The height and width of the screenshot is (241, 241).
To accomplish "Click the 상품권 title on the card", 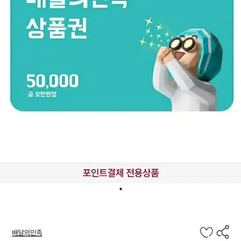I will pyautogui.click(x=56, y=29).
